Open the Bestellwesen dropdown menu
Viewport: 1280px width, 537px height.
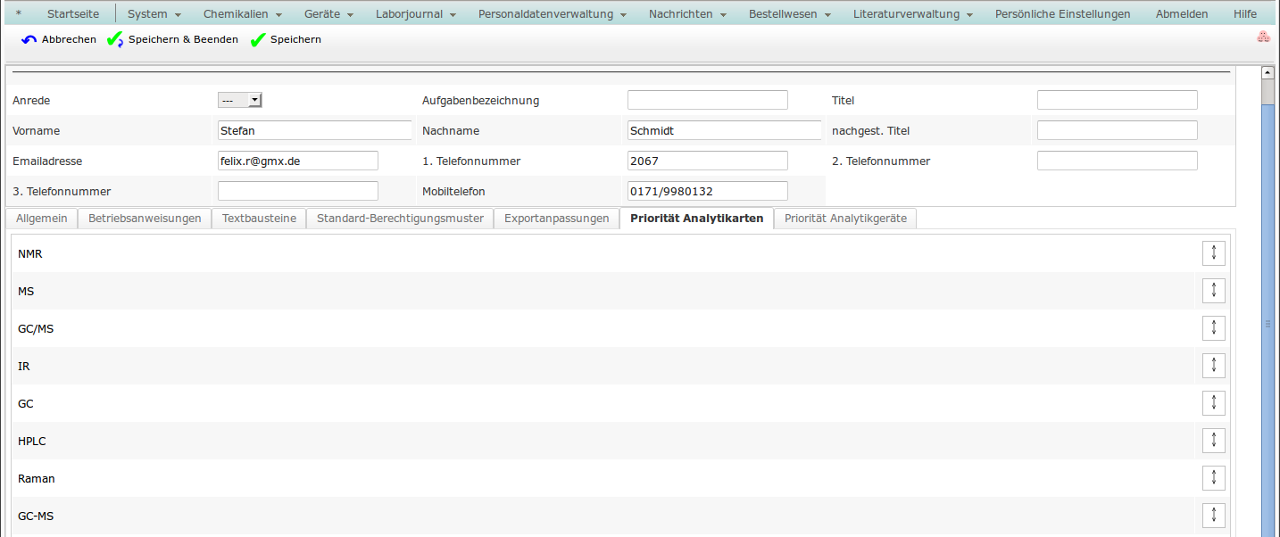(789, 14)
